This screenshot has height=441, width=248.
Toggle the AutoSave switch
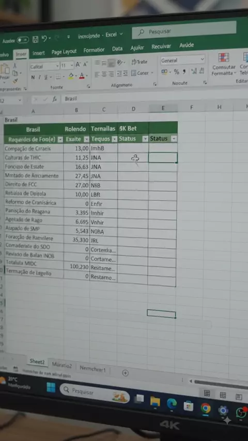click(23, 40)
